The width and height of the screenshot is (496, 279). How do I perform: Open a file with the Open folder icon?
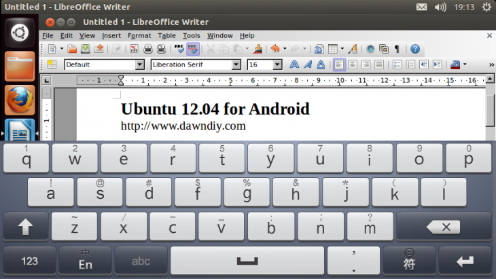click(72, 49)
